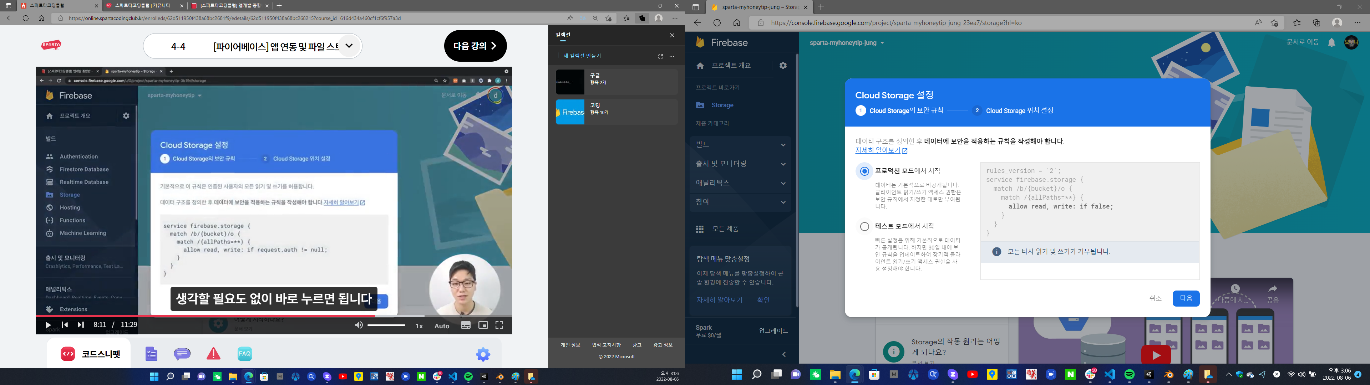Skip to the previous lecture video
The width and height of the screenshot is (1370, 385).
click(x=64, y=325)
